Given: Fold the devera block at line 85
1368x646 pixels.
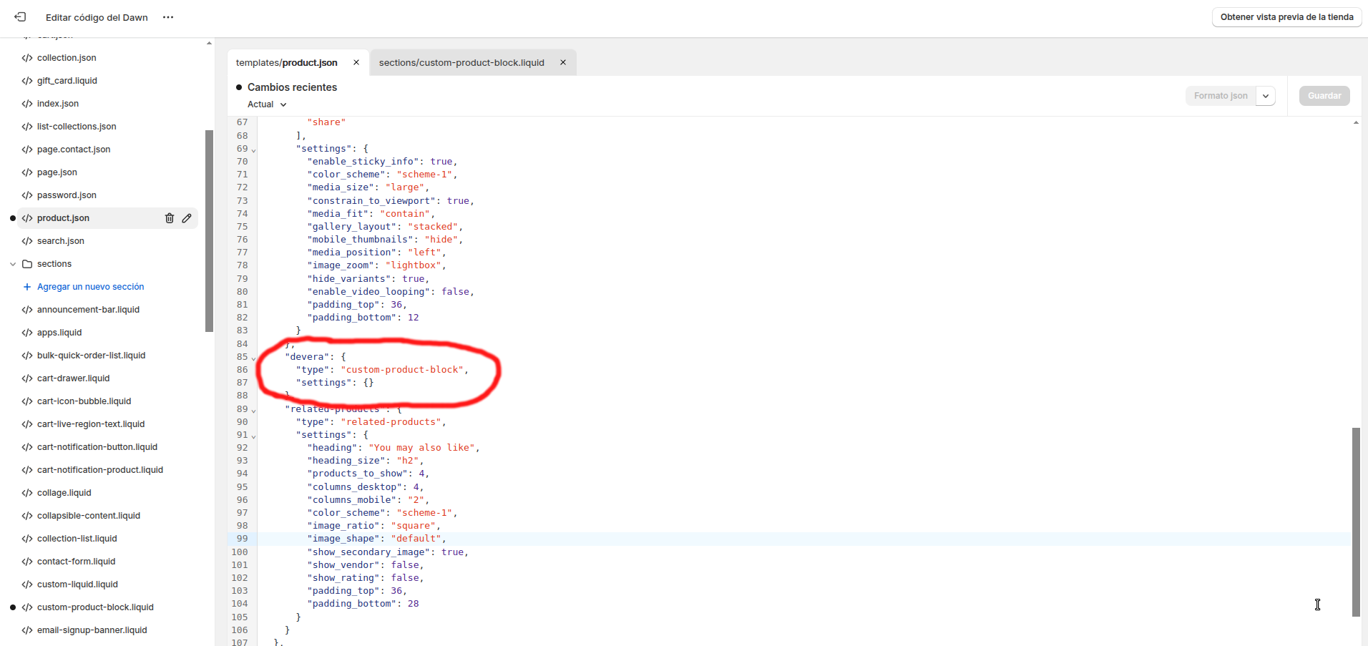Looking at the screenshot, I should click(254, 358).
